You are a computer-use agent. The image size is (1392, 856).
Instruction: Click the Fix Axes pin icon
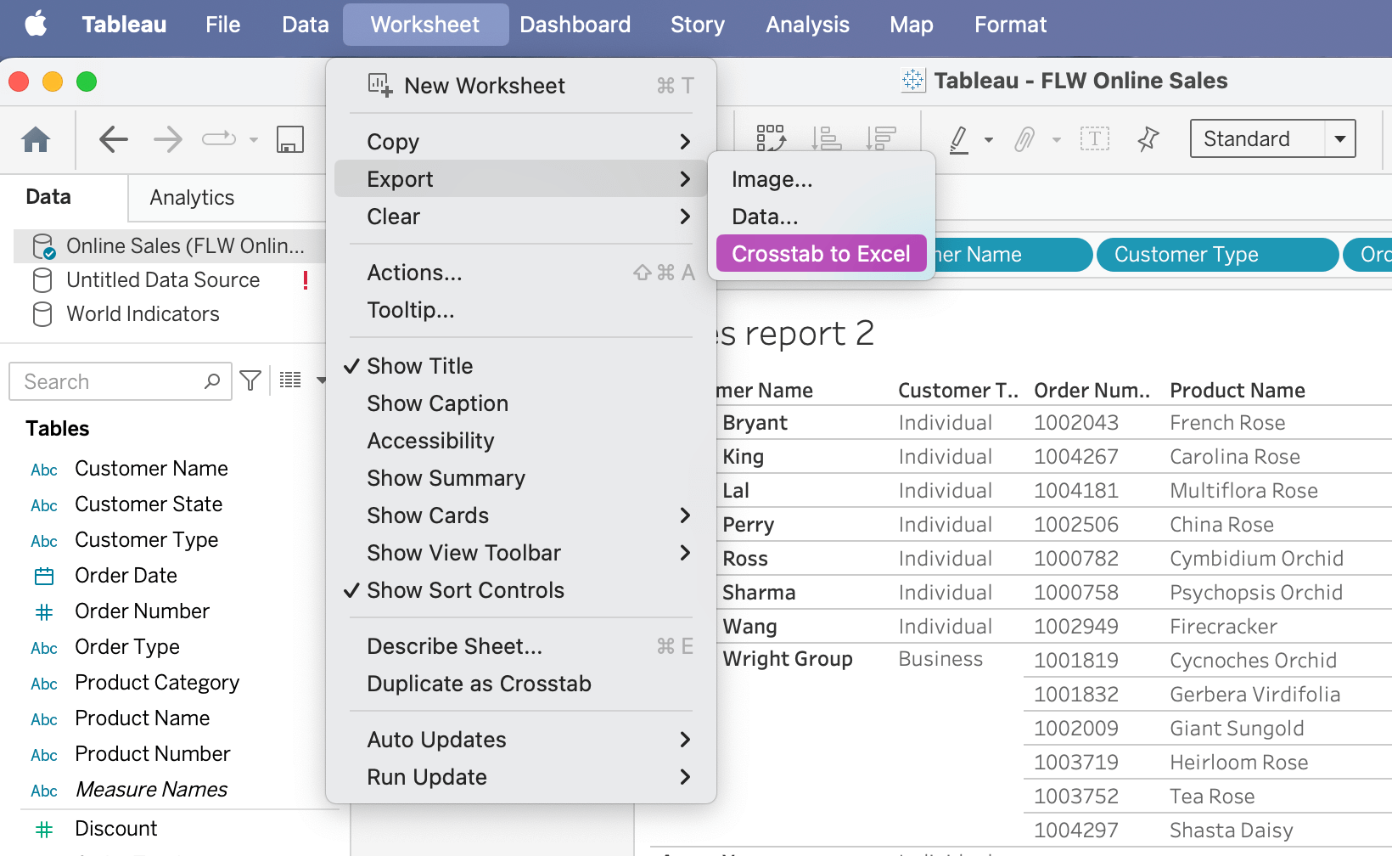click(x=1148, y=138)
